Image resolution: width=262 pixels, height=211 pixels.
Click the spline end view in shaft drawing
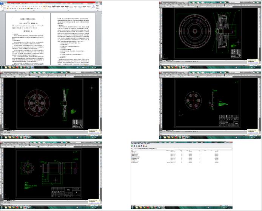pyautogui.click(x=28, y=168)
